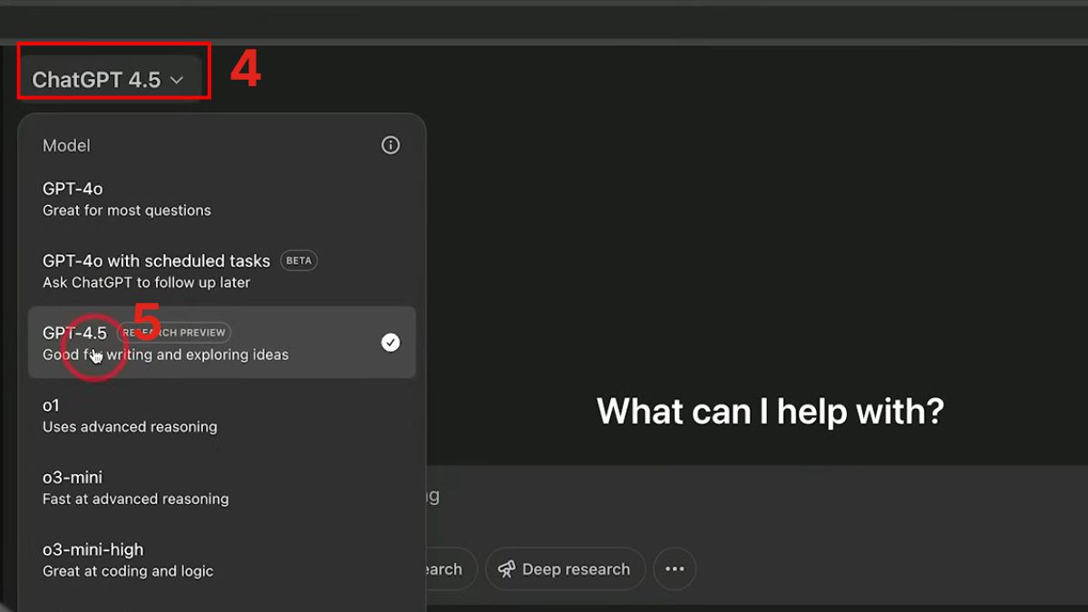Open the more options ellipsis button

pyautogui.click(x=675, y=569)
